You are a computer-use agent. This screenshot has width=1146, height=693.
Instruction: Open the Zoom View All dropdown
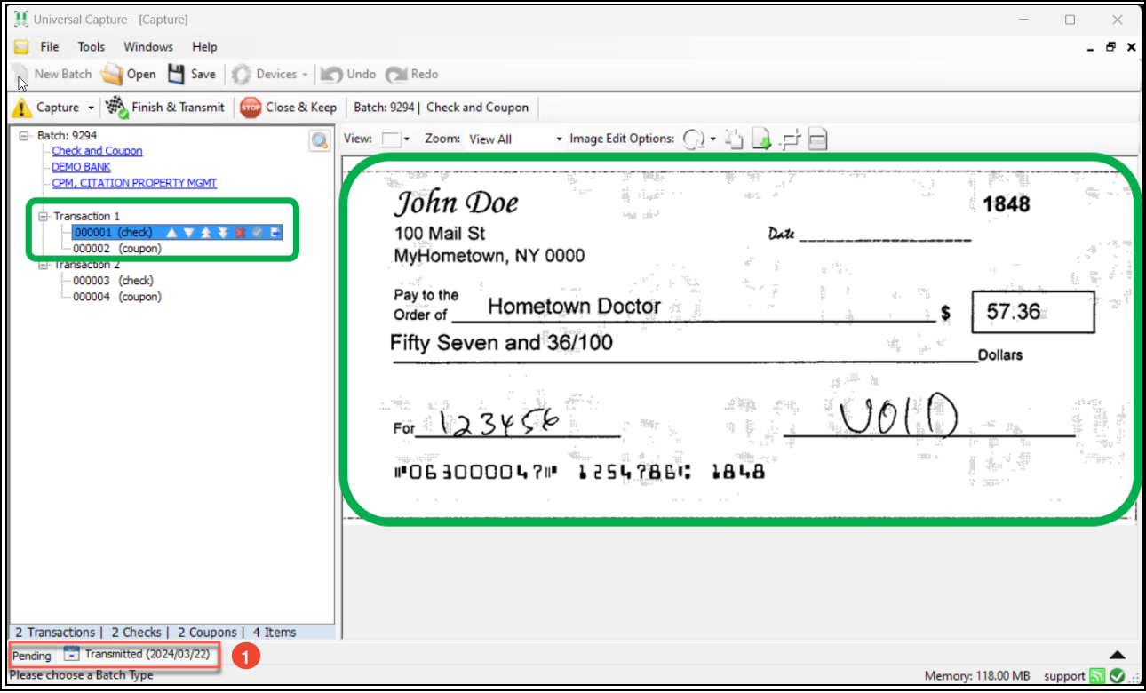coord(559,139)
